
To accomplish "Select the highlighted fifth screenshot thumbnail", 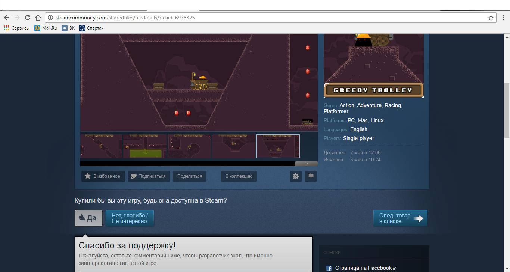I will pyautogui.click(x=278, y=146).
